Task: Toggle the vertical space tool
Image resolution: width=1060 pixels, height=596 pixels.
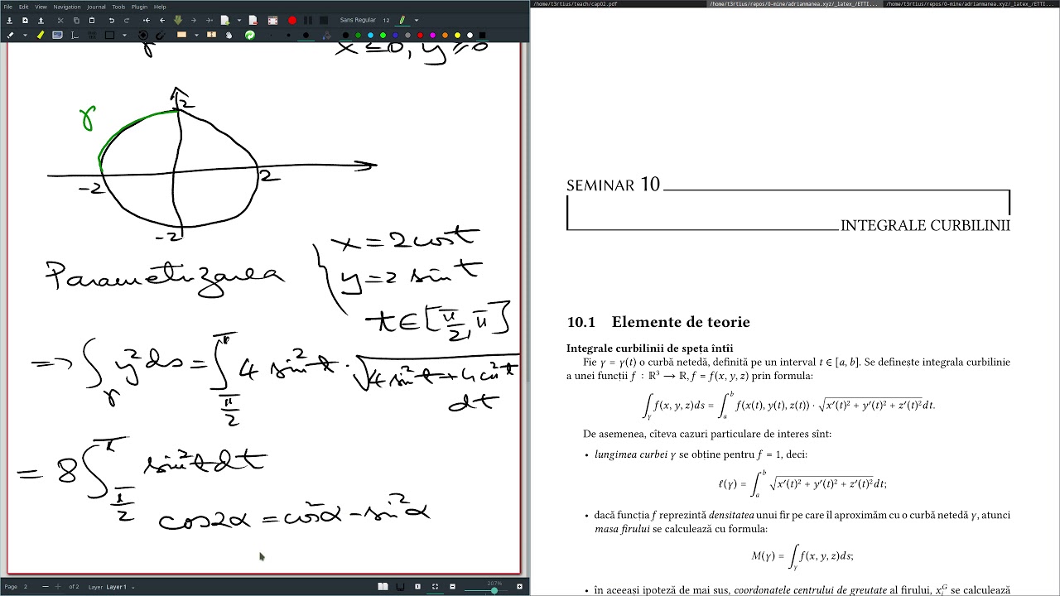Action: click(212, 35)
